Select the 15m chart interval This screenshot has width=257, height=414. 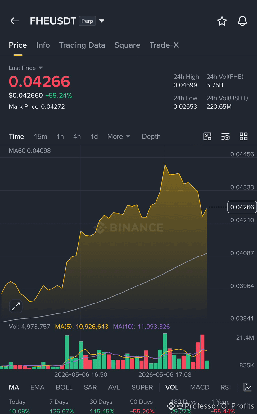40,136
